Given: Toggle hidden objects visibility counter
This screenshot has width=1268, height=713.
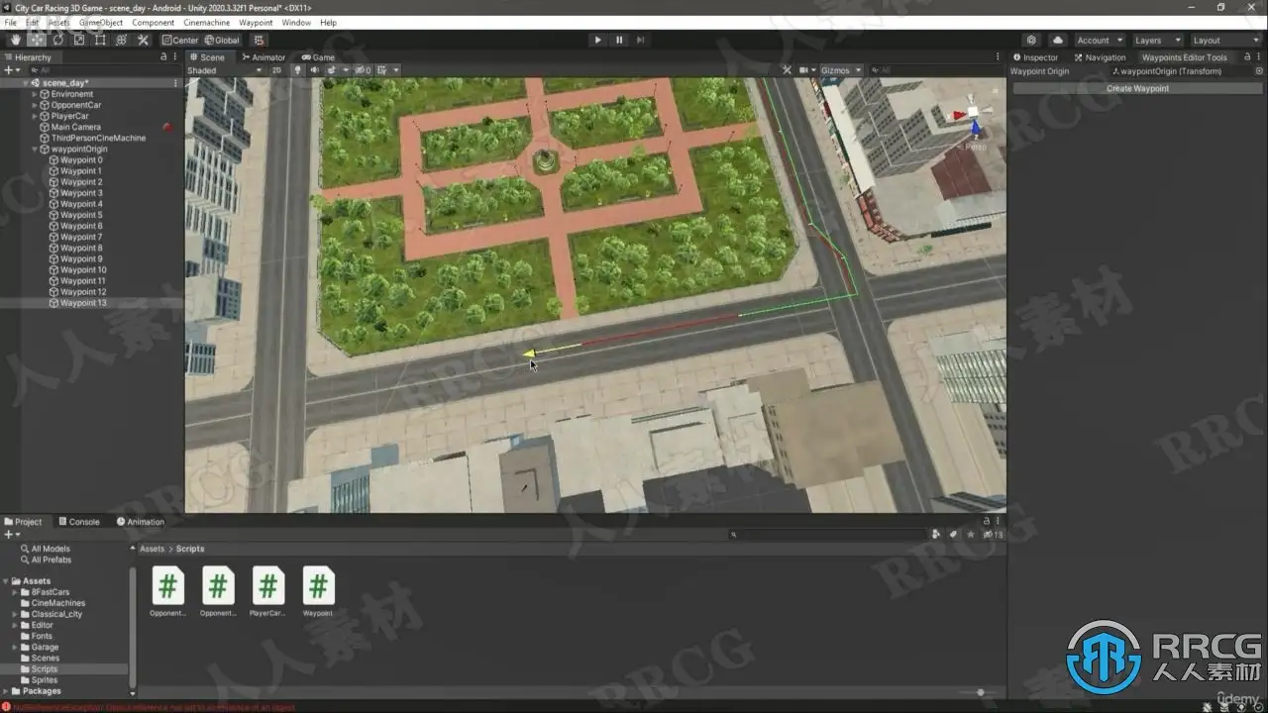Looking at the screenshot, I should point(363,70).
